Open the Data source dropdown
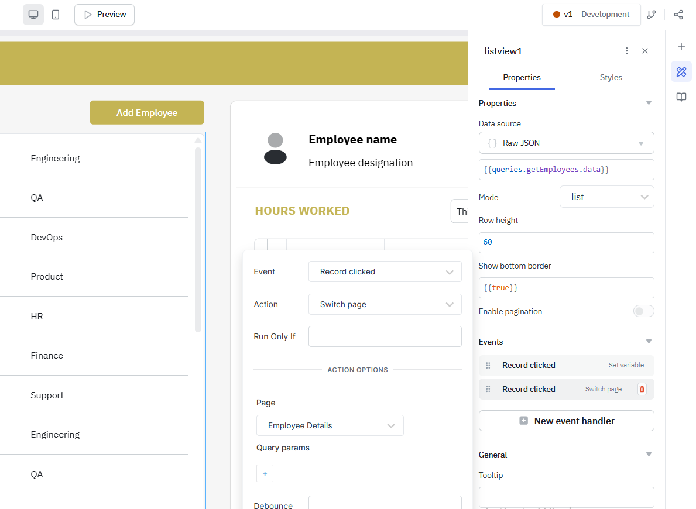Screen dimensions: 696x509 pos(566,143)
